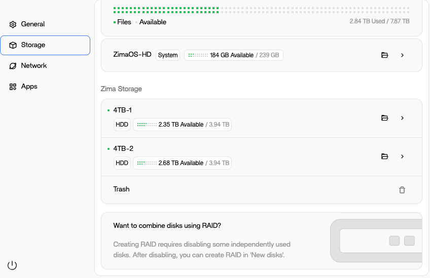Screen dimensions: 430x278
Task: Go to General settings section
Action: (x=32, y=24)
